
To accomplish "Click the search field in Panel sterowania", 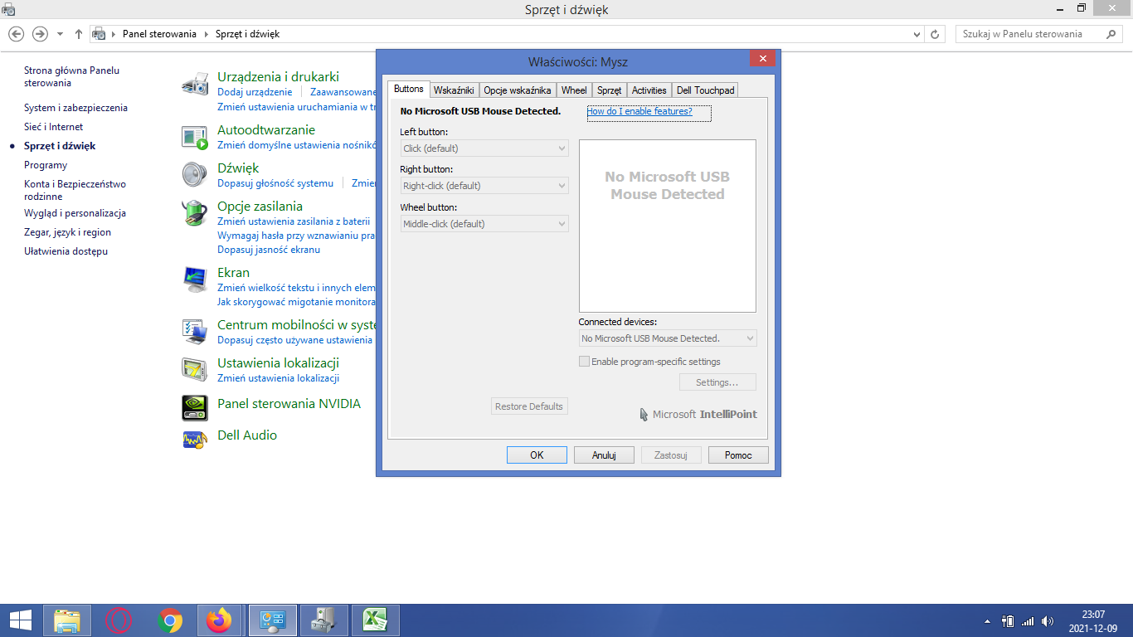I will [1033, 34].
